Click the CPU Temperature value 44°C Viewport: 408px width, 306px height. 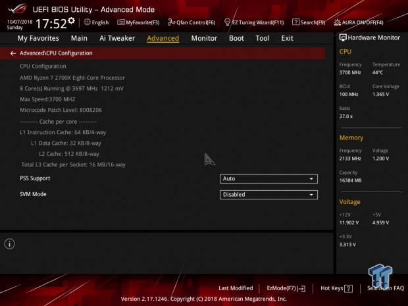[x=378, y=72]
